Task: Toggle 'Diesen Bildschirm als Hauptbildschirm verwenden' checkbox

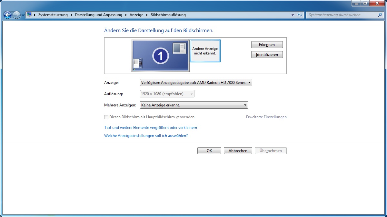Action: 106,117
